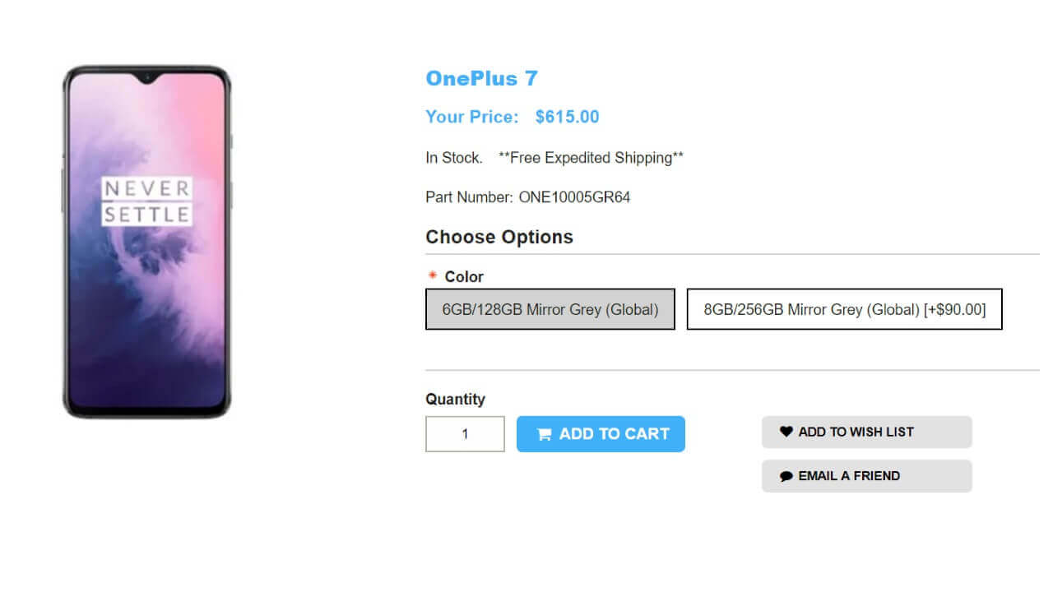The width and height of the screenshot is (1053, 592).
Task: Click the In Stock status text
Action: tap(453, 158)
